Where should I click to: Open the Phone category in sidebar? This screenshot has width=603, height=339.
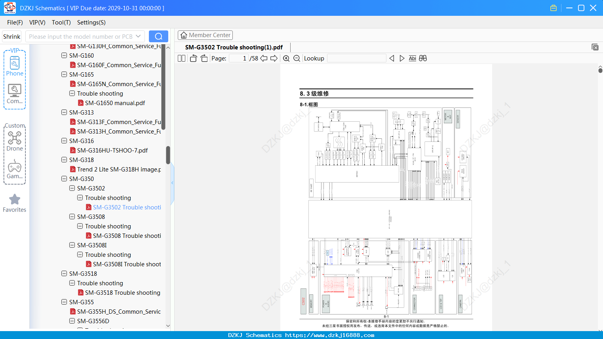(x=15, y=66)
